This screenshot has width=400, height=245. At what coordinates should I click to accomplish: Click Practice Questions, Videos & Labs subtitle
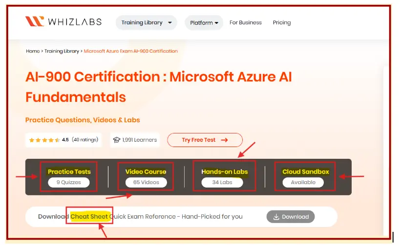pyautogui.click(x=83, y=120)
